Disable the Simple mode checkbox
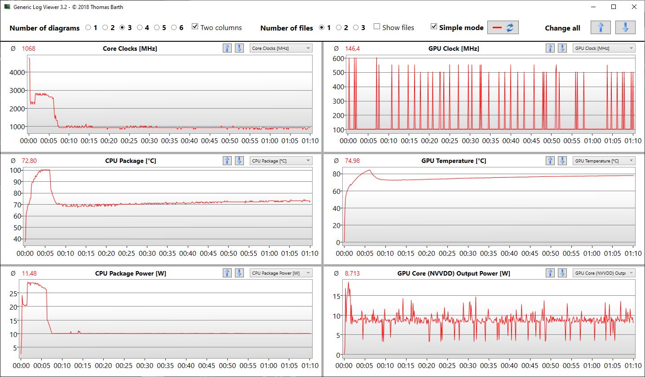This screenshot has height=377, width=645. tap(433, 27)
